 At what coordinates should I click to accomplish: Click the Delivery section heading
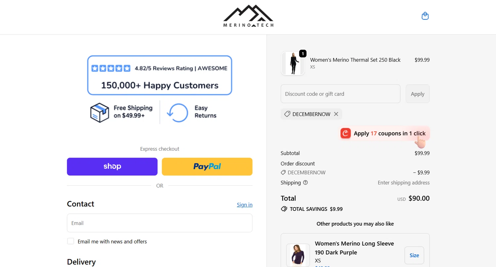tap(81, 262)
